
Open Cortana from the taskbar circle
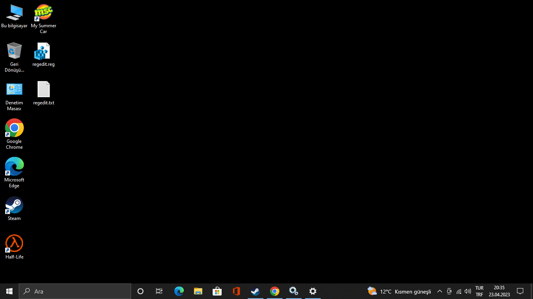140,291
